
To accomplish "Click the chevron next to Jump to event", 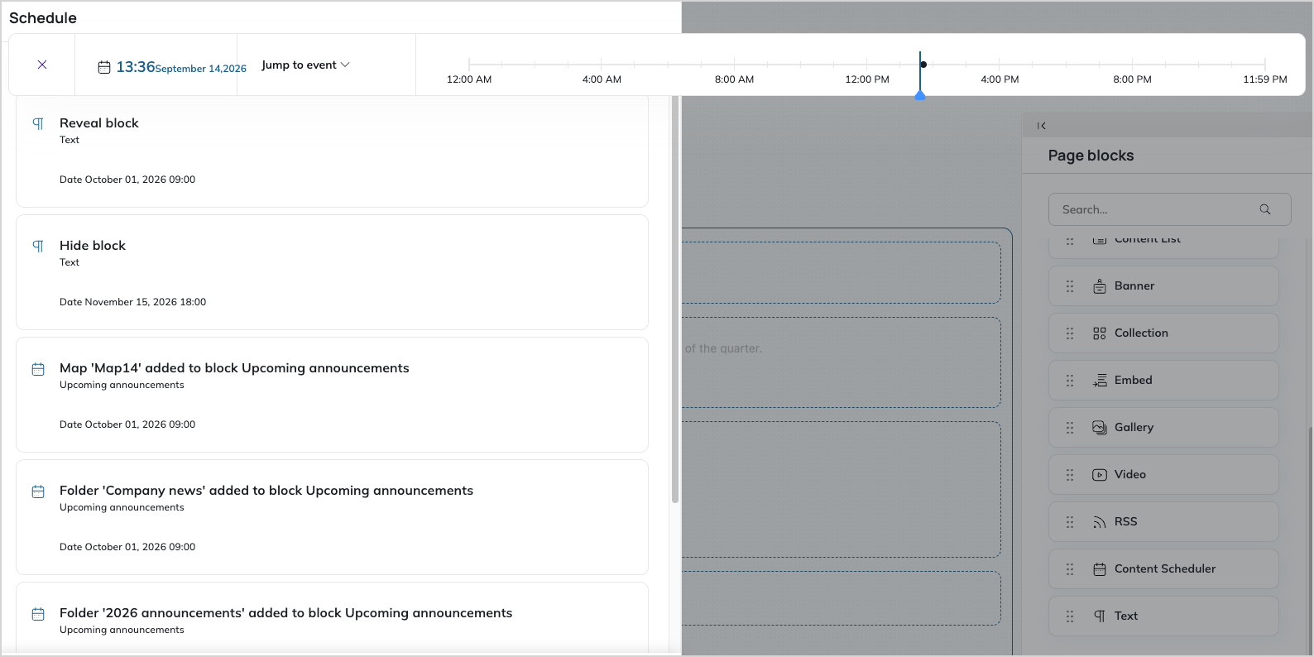I will click(x=345, y=65).
